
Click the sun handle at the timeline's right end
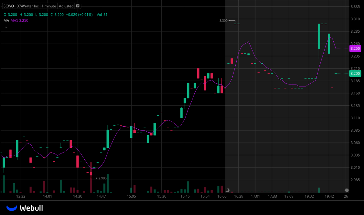click(346, 190)
